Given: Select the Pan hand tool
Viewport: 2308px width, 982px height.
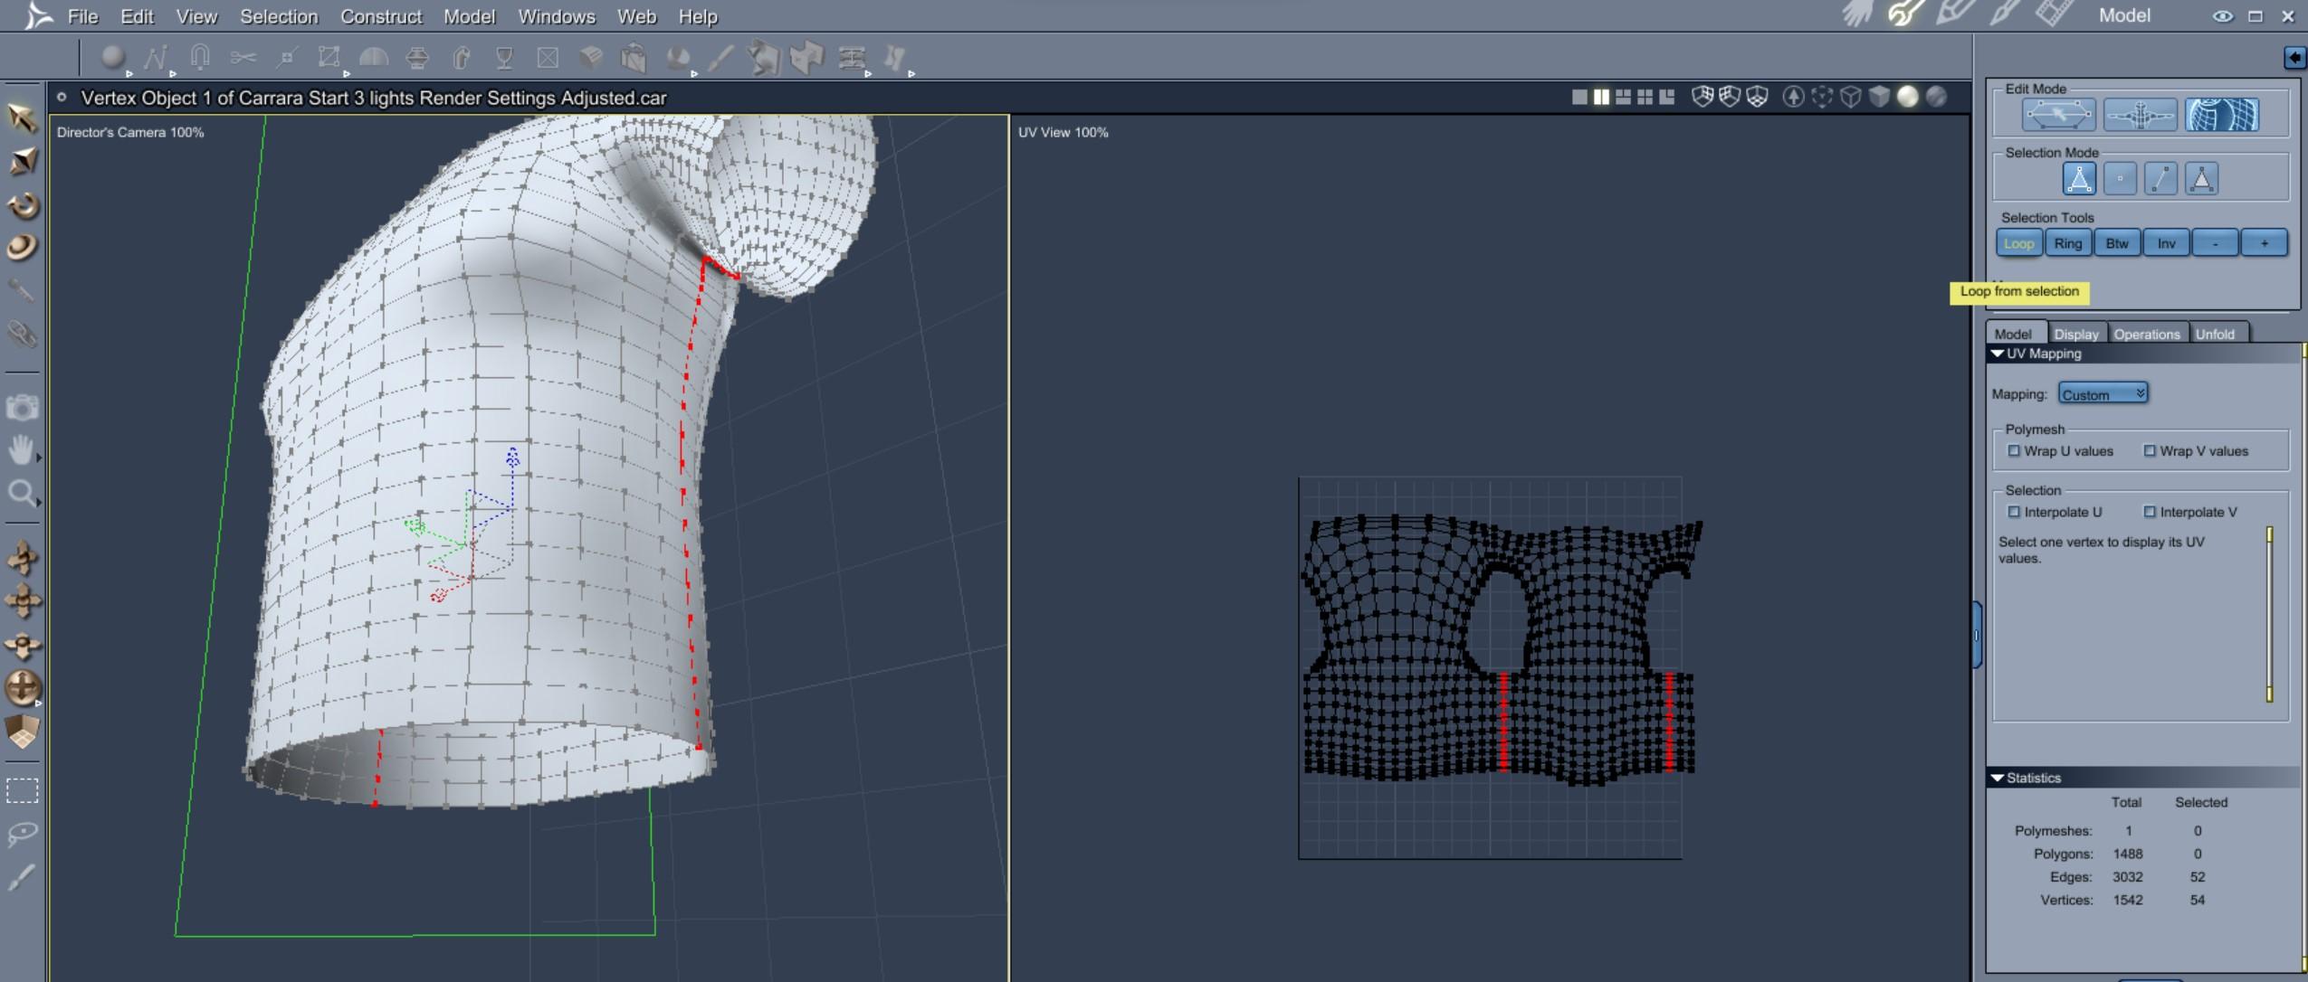Looking at the screenshot, I should [21, 449].
